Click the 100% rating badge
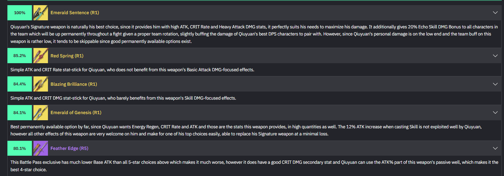Screen dimensions: 504x176 (x=20, y=13)
